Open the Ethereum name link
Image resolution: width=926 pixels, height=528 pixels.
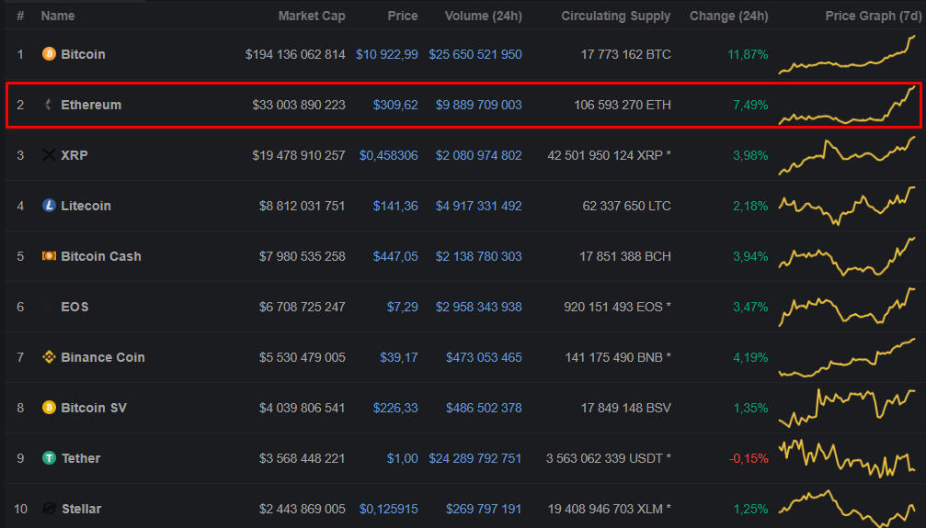click(x=91, y=105)
